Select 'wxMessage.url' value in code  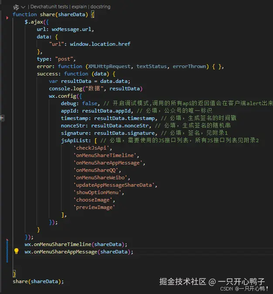[x=72, y=29]
